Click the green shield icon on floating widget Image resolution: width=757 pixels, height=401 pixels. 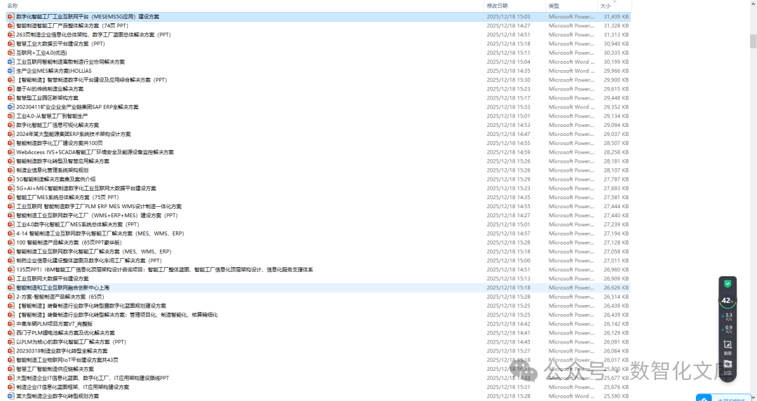click(728, 284)
